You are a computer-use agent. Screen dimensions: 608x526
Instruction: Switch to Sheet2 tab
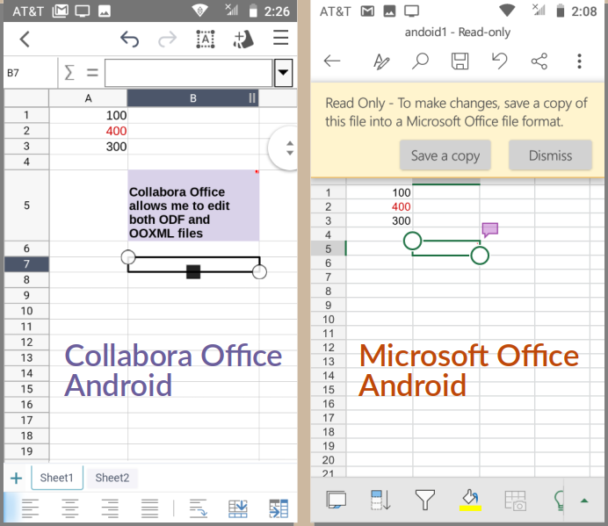click(x=112, y=478)
